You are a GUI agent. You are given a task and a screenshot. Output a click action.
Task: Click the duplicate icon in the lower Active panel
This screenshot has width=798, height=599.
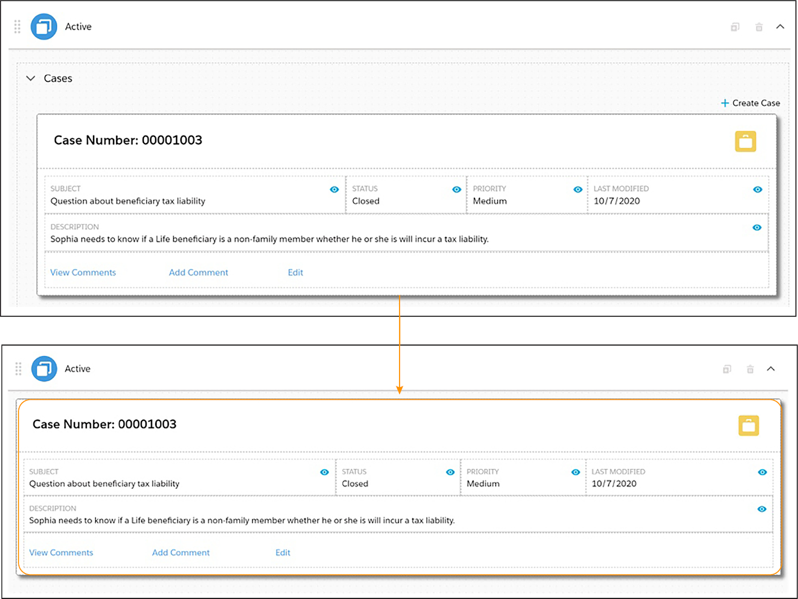tap(727, 369)
